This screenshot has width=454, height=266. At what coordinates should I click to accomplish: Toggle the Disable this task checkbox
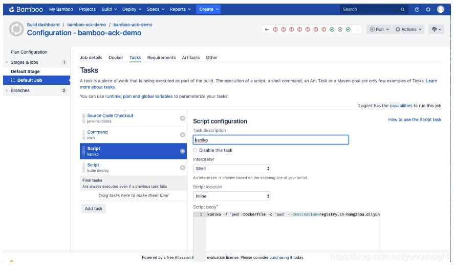click(195, 150)
